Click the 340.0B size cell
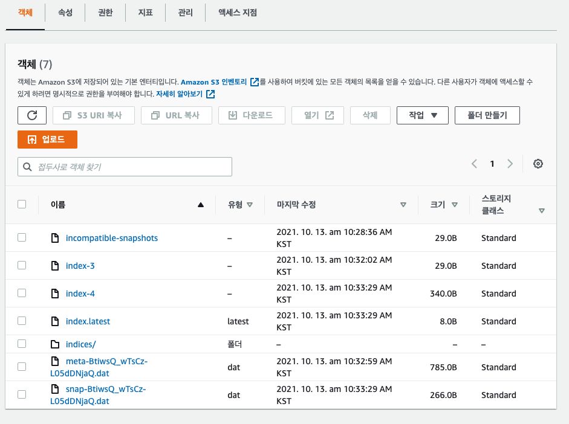 (x=443, y=294)
